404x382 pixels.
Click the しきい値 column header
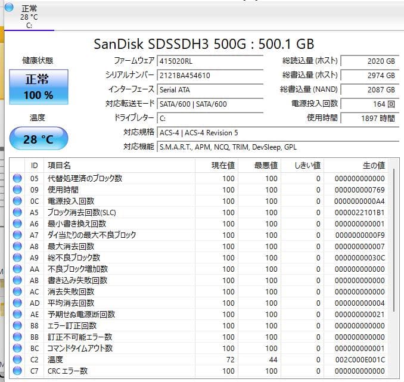[x=303, y=166]
